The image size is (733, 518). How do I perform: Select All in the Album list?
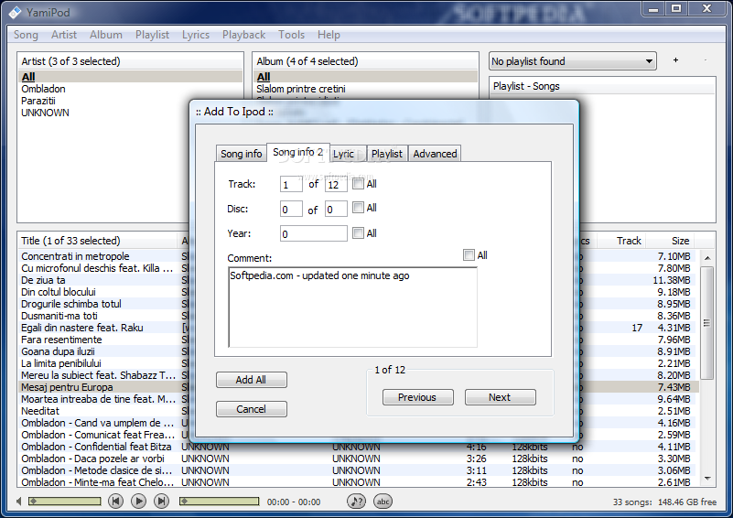pyautogui.click(x=264, y=77)
